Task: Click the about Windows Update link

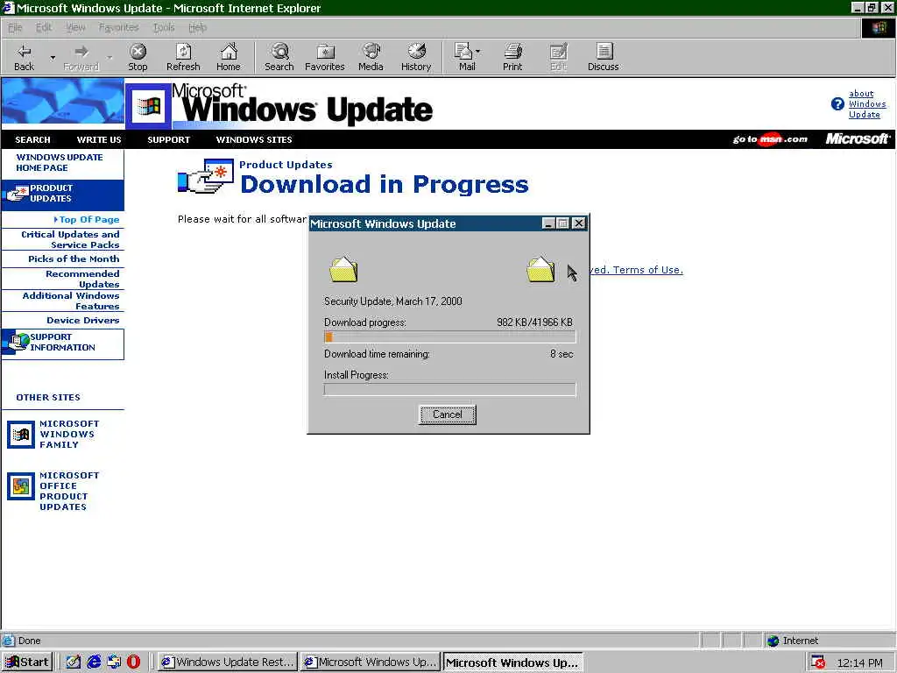Action: pyautogui.click(x=866, y=103)
